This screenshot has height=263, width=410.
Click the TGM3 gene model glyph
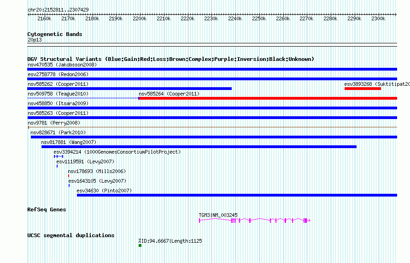(255, 221)
